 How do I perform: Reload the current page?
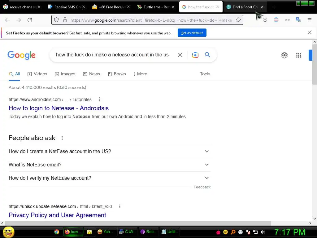point(30,20)
